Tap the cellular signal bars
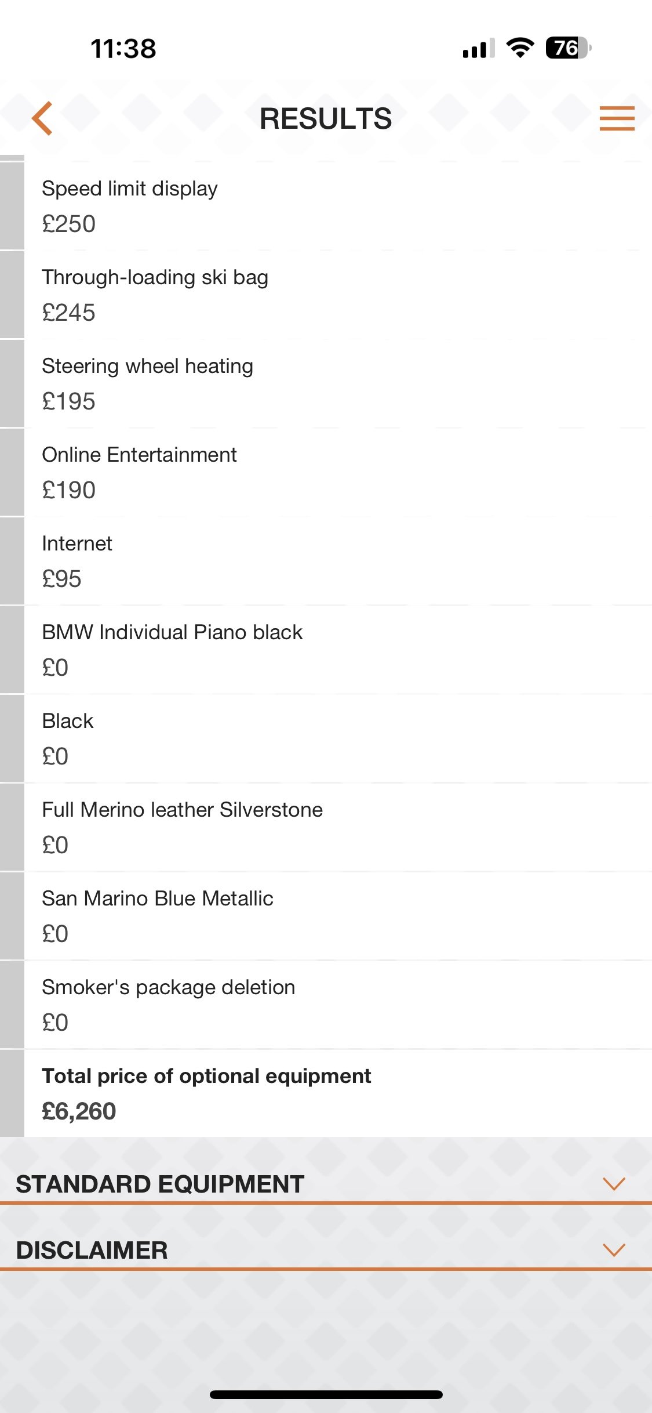 click(x=478, y=49)
